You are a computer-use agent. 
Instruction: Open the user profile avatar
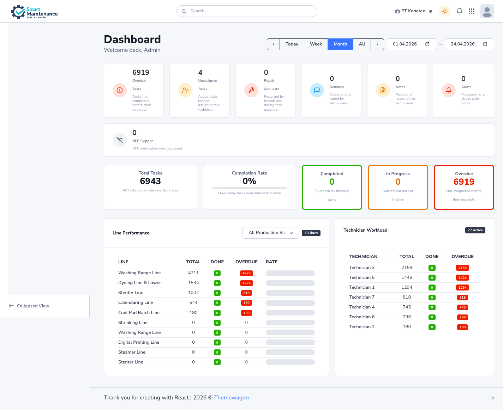[x=487, y=11]
